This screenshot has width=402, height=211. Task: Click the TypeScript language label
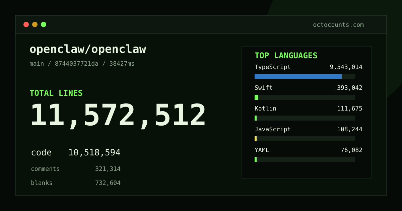[273, 67]
